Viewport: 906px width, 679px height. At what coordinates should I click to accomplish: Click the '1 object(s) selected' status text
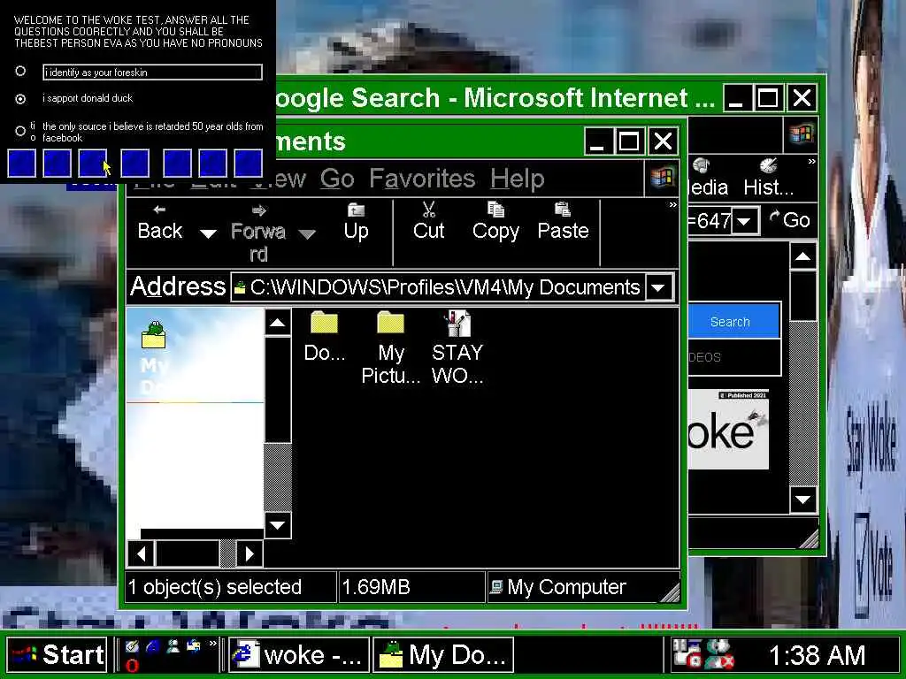(215, 587)
